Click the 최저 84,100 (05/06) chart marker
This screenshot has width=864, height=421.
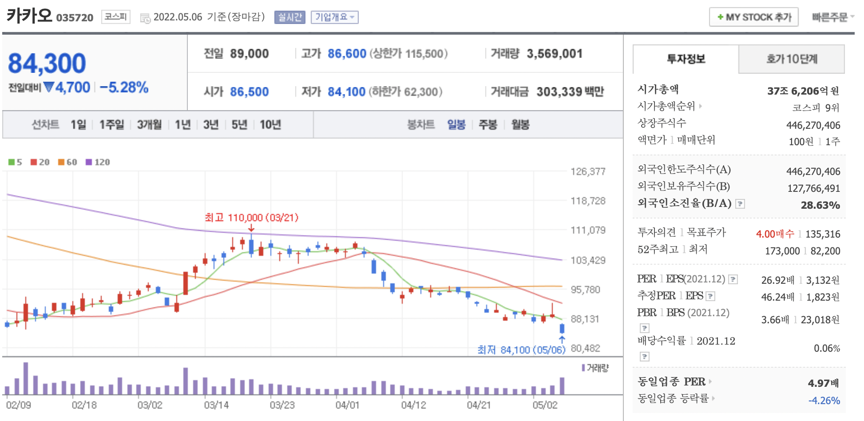click(521, 350)
